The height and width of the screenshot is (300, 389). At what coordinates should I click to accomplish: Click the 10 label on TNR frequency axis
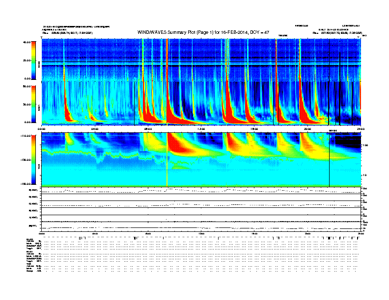click(364, 175)
